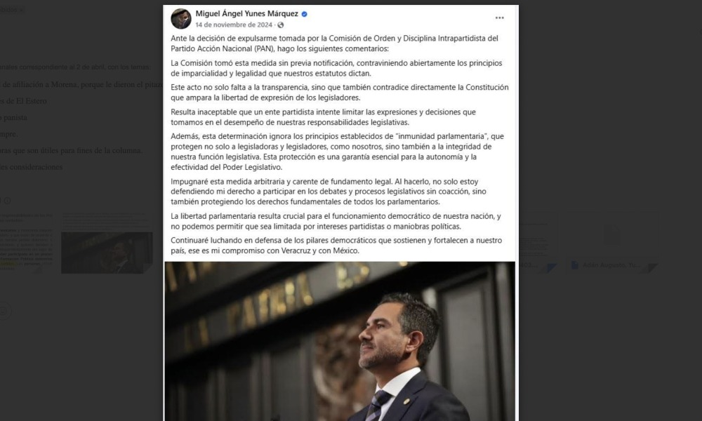Close the Recibidos label with its x
The height and width of the screenshot is (421, 702).
pyautogui.click(x=21, y=10)
